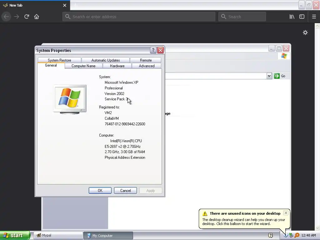Screen dimensions: 320x240
Task: Switch to the Hardware tab
Action: pos(117,66)
